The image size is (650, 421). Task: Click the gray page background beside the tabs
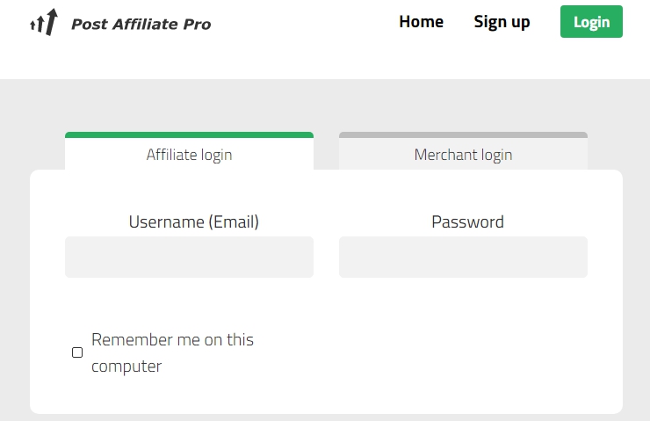(x=26, y=123)
